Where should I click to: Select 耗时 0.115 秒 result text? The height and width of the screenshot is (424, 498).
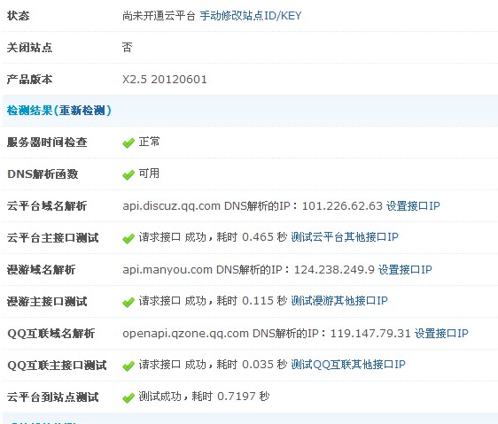[252, 301]
